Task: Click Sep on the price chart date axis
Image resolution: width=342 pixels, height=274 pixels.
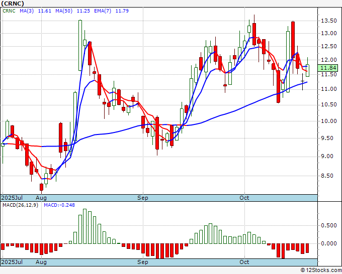Action: pyautogui.click(x=143, y=198)
